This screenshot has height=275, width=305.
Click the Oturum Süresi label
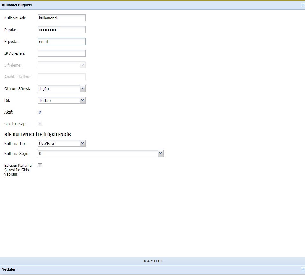click(17, 89)
